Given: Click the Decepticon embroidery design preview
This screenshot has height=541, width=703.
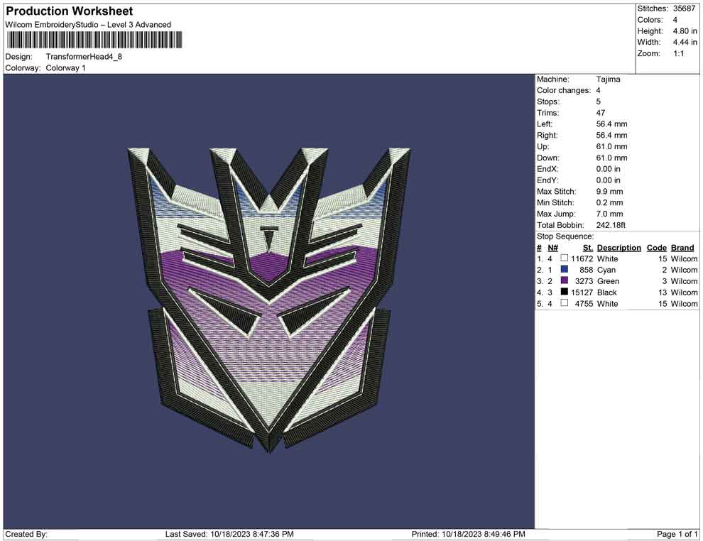Looking at the screenshot, I should click(269, 300).
